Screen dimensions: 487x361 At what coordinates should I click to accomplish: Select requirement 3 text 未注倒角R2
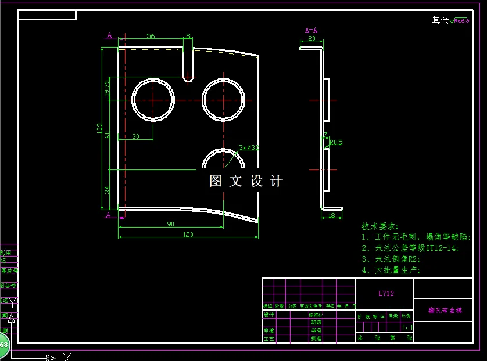coord(391,259)
